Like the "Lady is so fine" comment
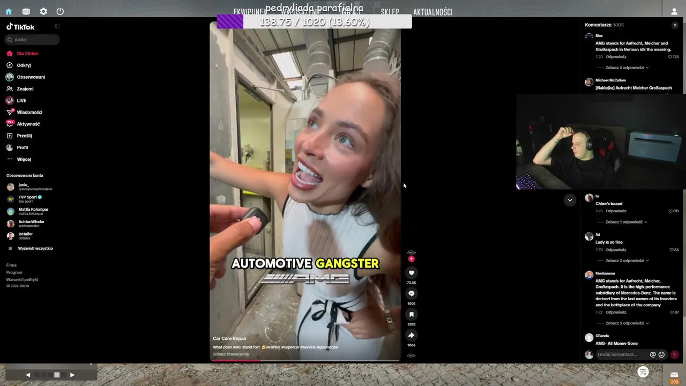Image resolution: width=686 pixels, height=386 pixels. [x=672, y=250]
